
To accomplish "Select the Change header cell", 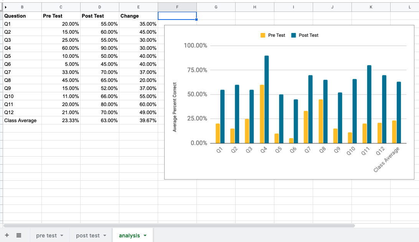I will click(x=130, y=16).
